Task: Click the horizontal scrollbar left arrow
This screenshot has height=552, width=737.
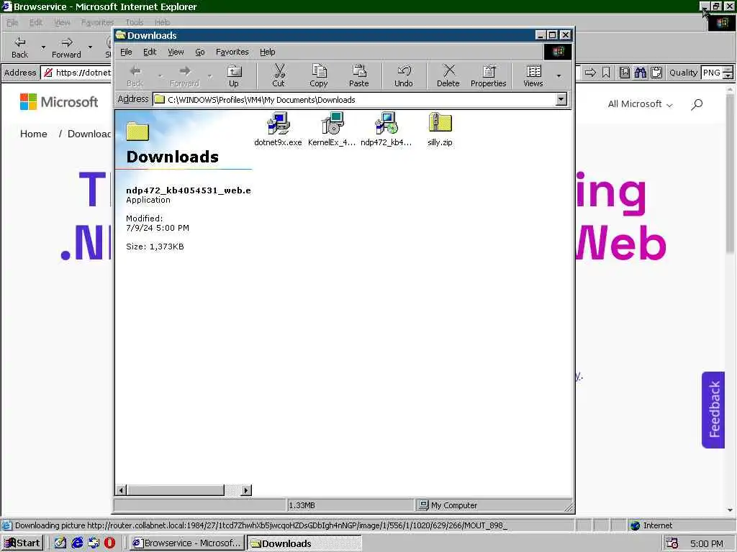Action: [x=121, y=490]
